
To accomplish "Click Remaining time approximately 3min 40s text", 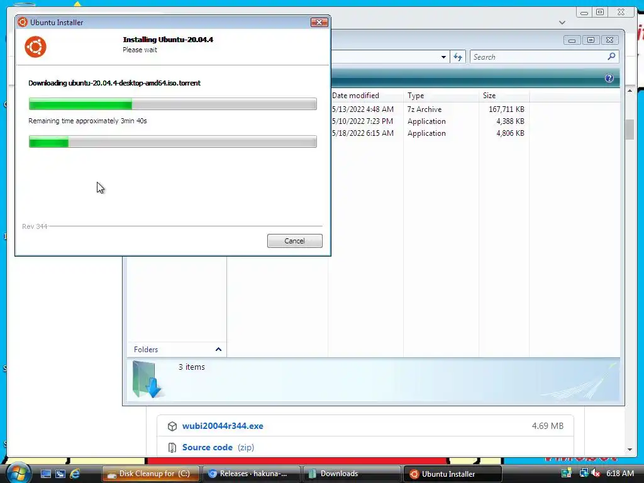I will [87, 121].
